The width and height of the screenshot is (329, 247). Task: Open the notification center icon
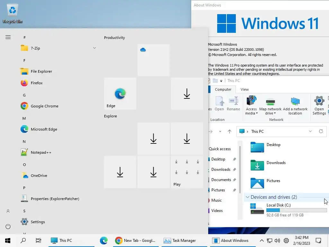318,241
